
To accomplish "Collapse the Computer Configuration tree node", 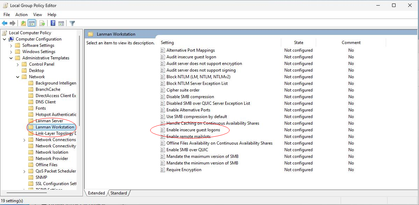I will point(4,39).
